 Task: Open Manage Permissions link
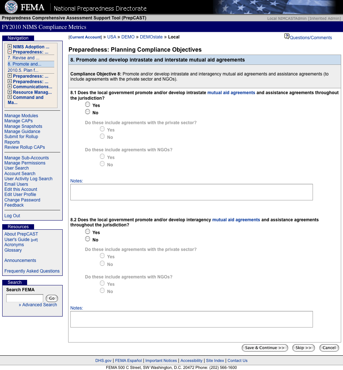pos(25,163)
